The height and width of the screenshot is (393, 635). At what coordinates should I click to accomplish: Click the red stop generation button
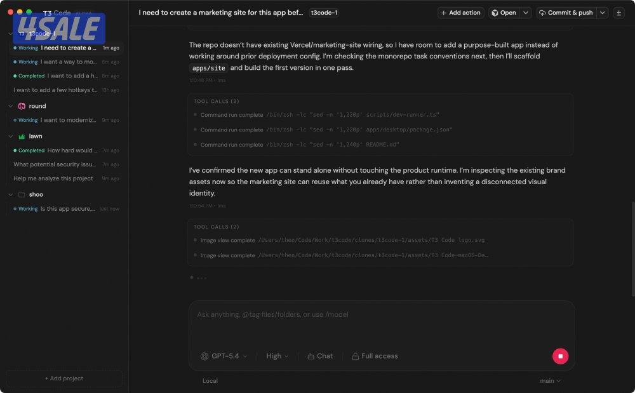[x=560, y=356]
